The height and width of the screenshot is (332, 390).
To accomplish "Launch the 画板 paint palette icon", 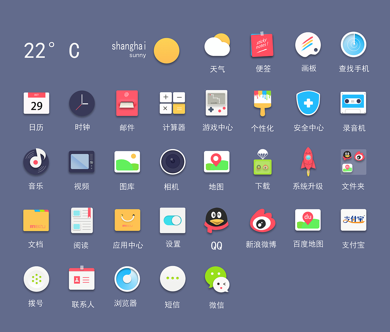I will pyautogui.click(x=308, y=45).
